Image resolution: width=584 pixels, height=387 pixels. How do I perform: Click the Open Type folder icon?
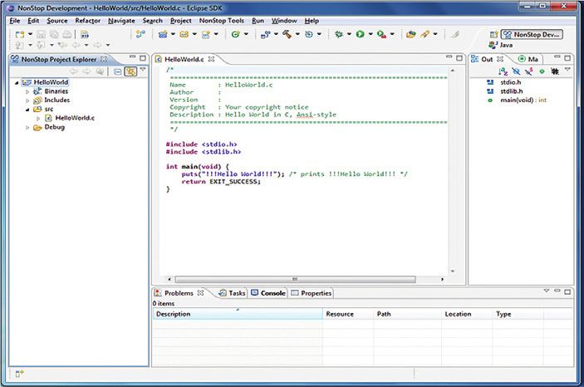click(x=411, y=34)
